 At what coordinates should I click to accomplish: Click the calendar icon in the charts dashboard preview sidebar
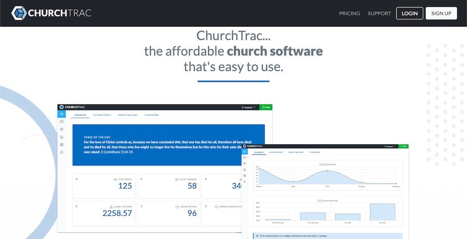(244, 163)
